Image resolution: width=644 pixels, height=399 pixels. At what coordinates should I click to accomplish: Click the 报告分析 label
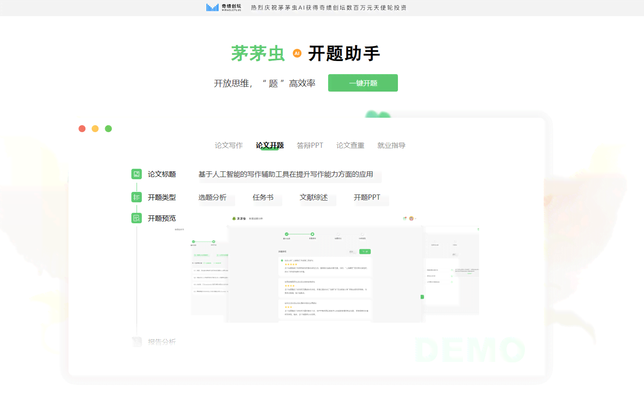[162, 342]
